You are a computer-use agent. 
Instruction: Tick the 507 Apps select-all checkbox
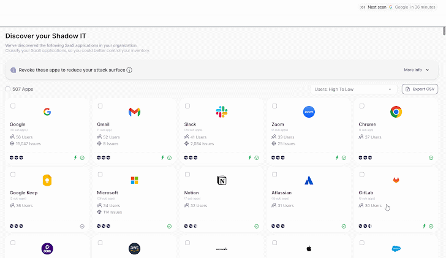point(8,89)
